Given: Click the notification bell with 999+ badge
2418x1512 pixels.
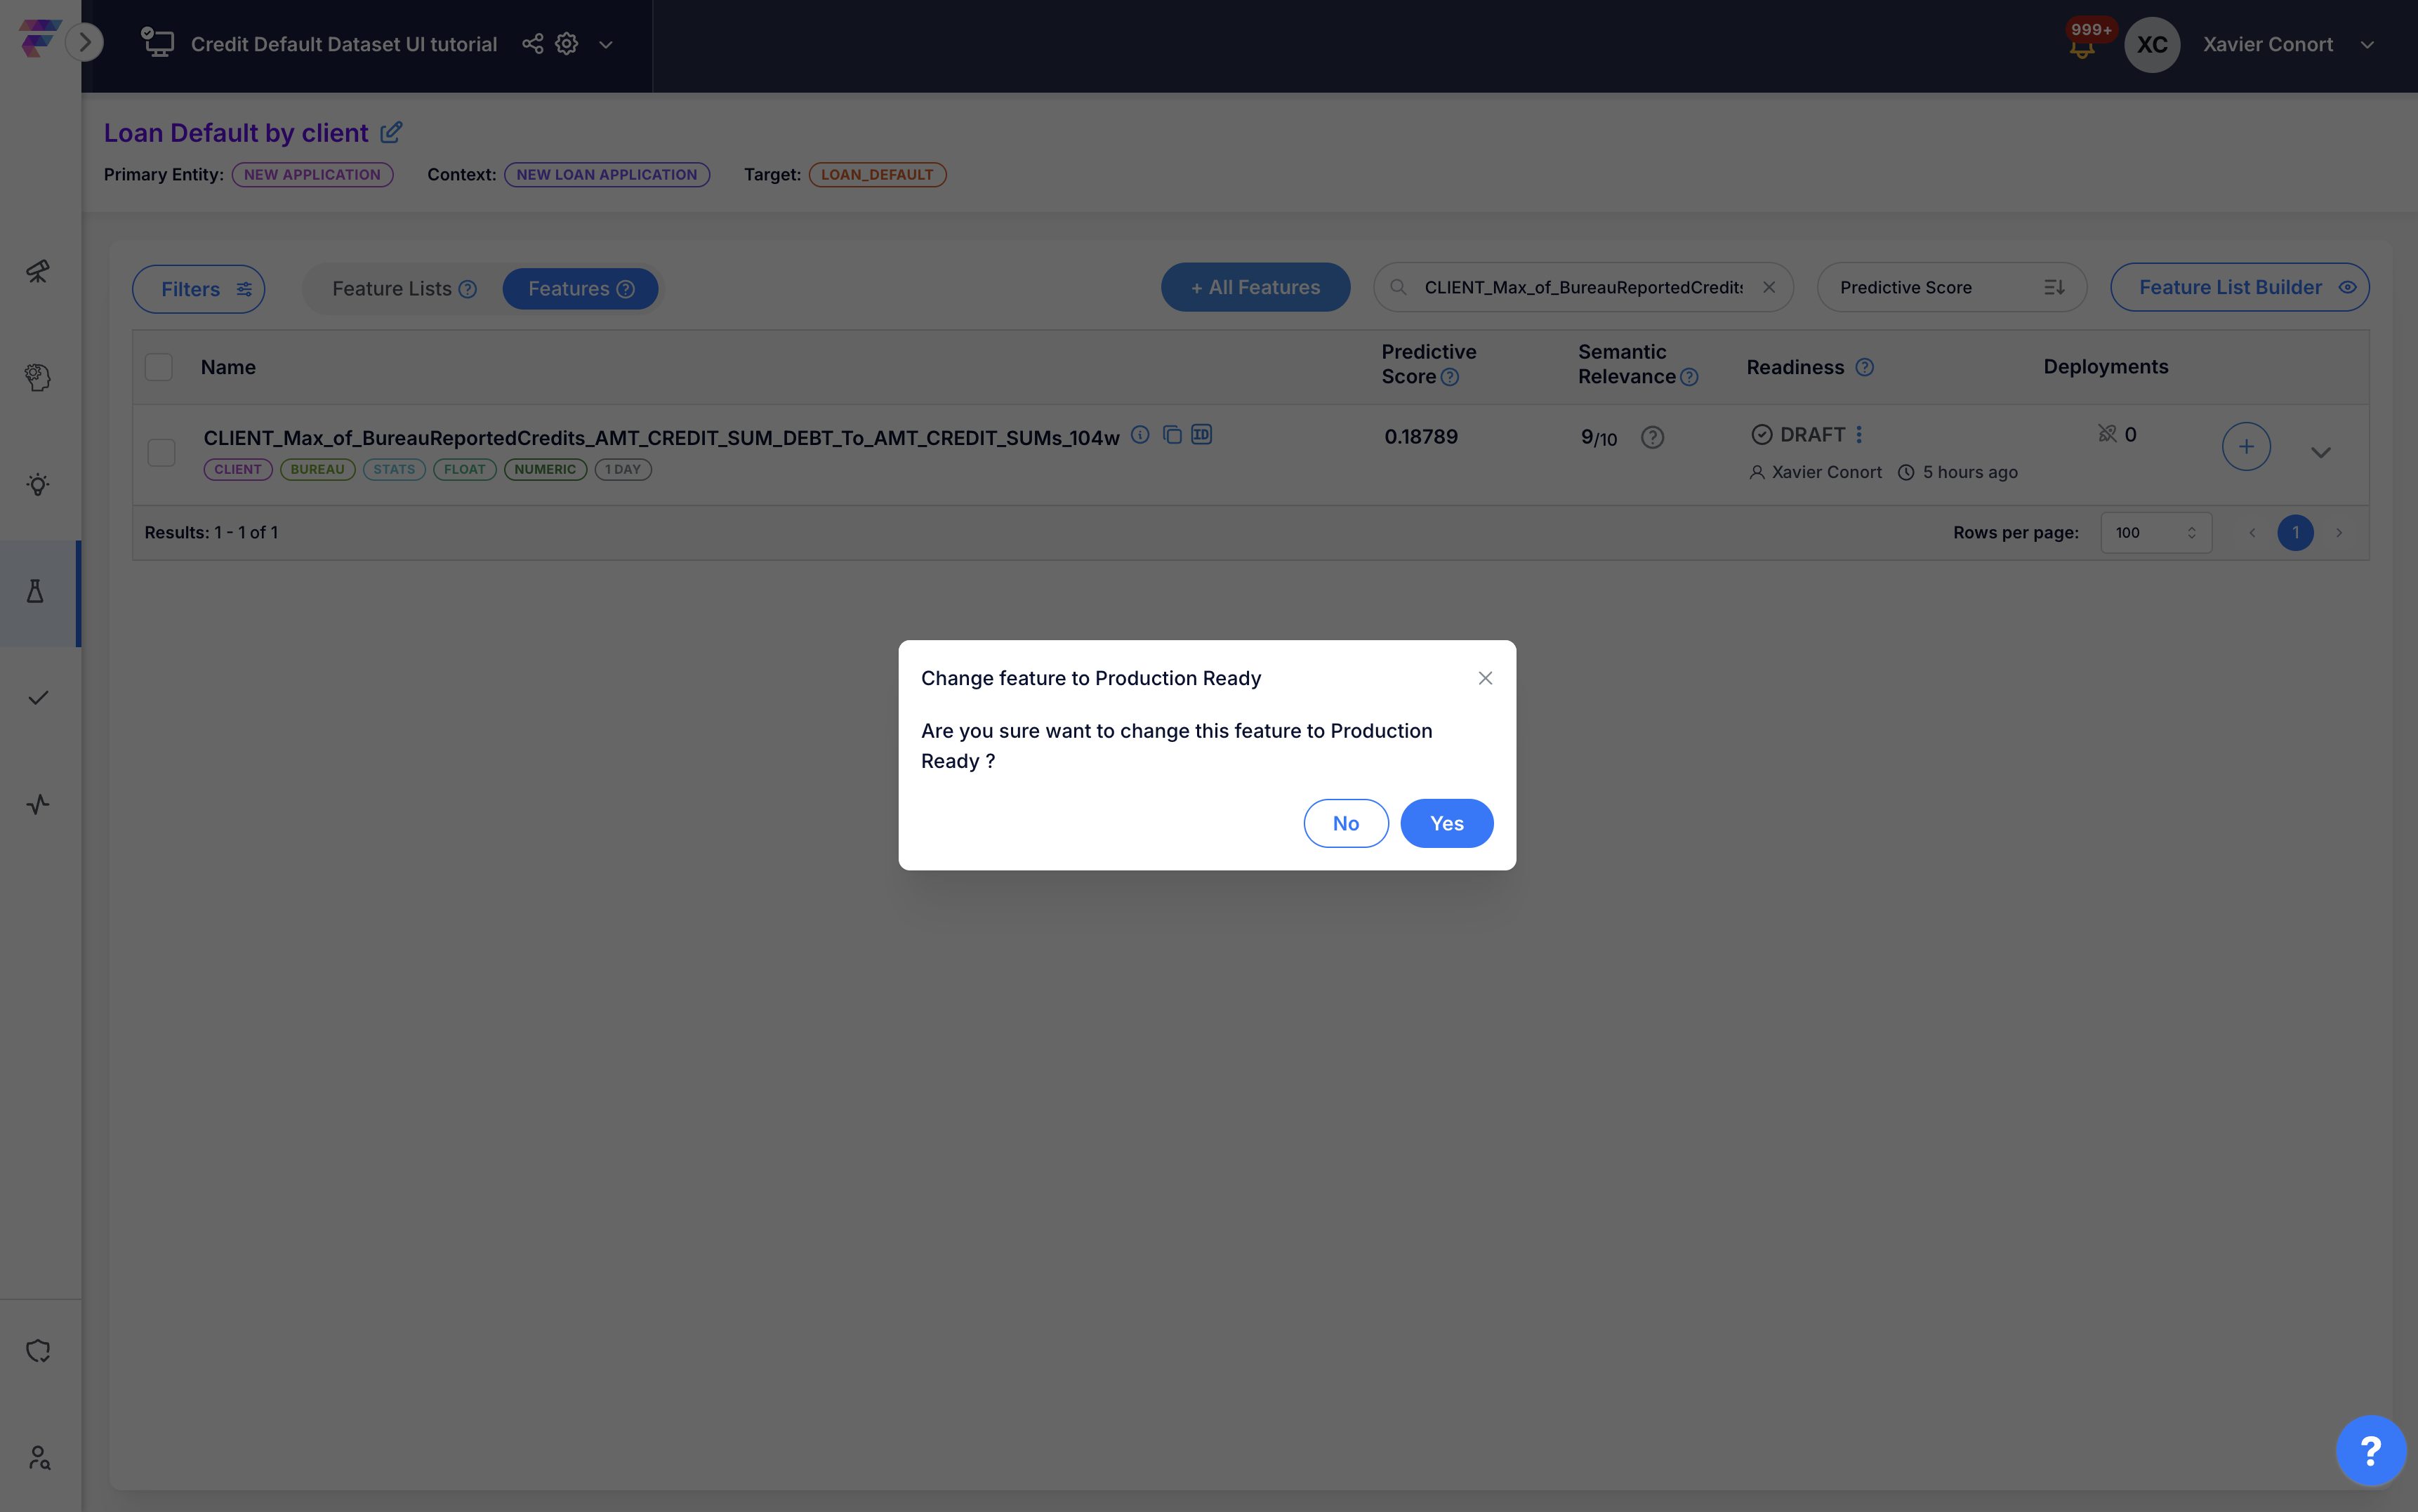Looking at the screenshot, I should [2082, 47].
